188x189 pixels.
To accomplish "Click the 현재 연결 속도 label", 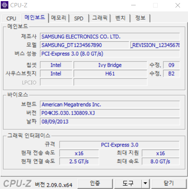I will point(38,161).
